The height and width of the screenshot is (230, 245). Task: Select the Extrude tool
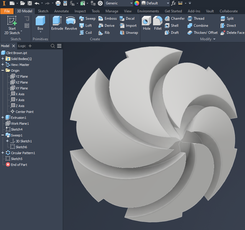click(57, 23)
